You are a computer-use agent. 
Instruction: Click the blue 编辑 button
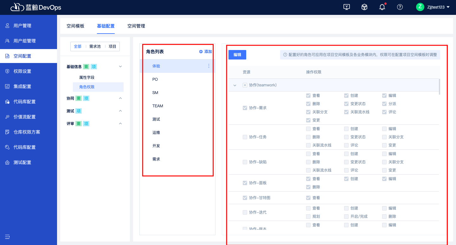[x=237, y=55]
